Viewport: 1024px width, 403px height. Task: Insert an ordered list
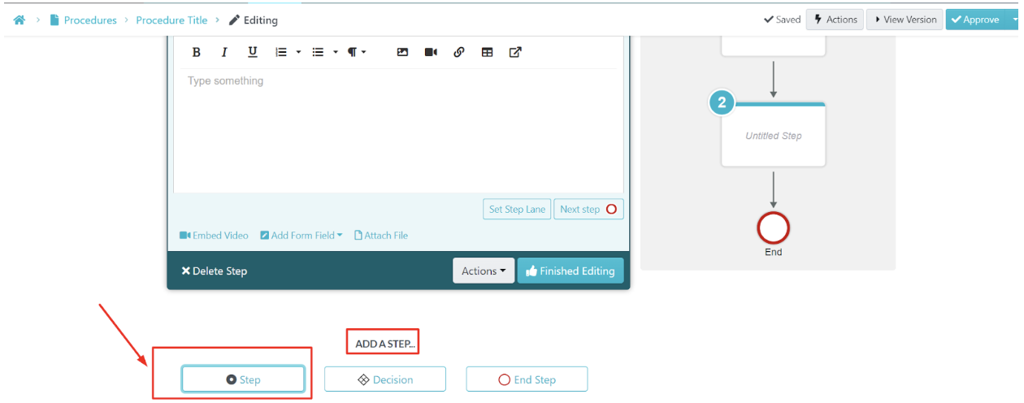(x=281, y=52)
